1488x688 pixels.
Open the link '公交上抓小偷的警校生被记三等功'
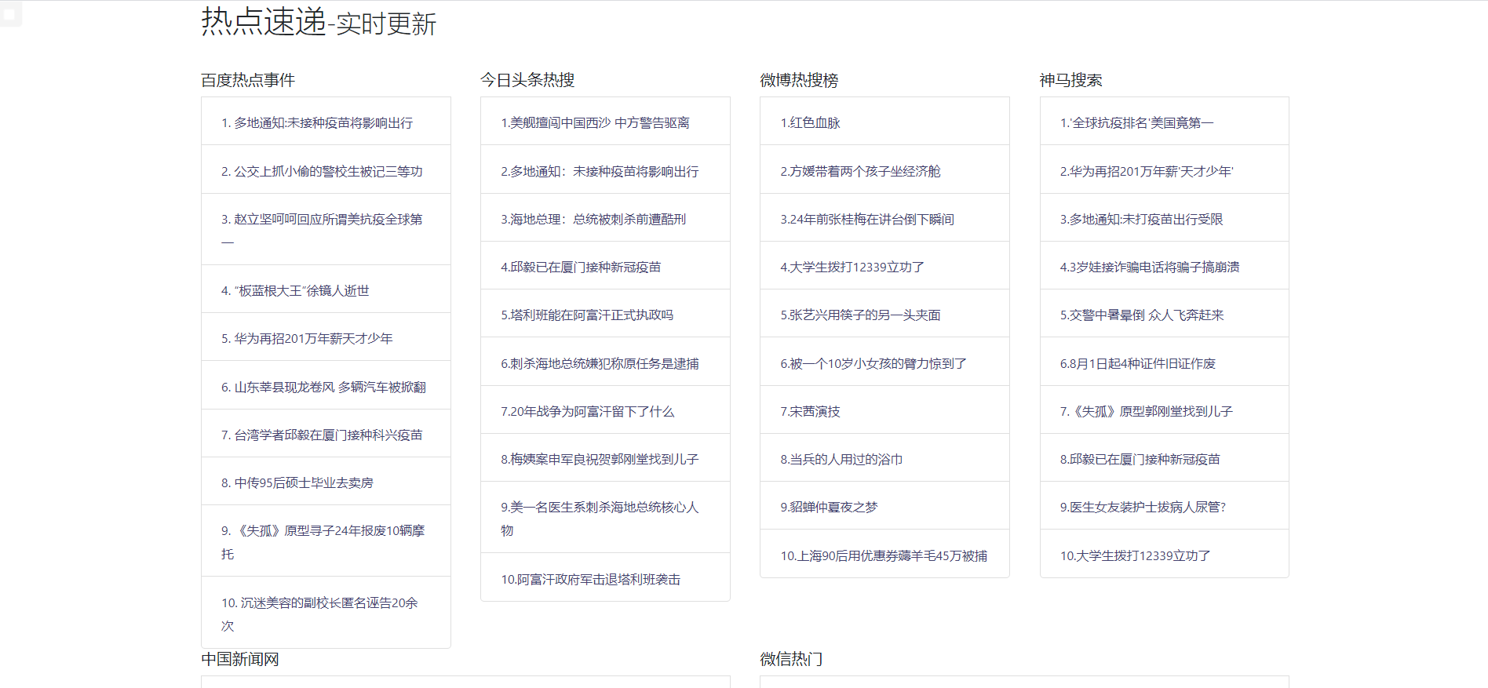tap(322, 171)
